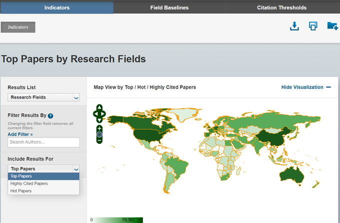Image resolution: width=340 pixels, height=223 pixels.
Task: Hide Visualization of the map
Action: [x=306, y=87]
